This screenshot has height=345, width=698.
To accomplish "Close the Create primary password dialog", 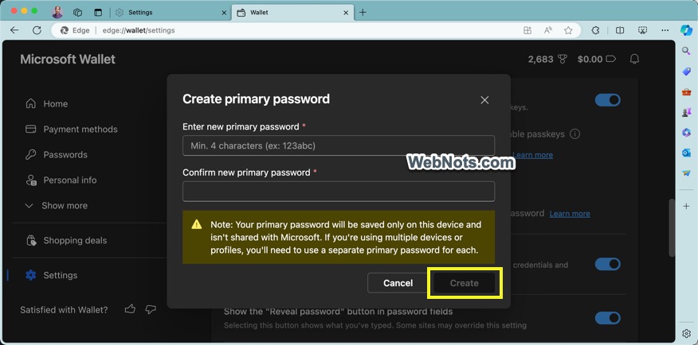I will click(484, 99).
